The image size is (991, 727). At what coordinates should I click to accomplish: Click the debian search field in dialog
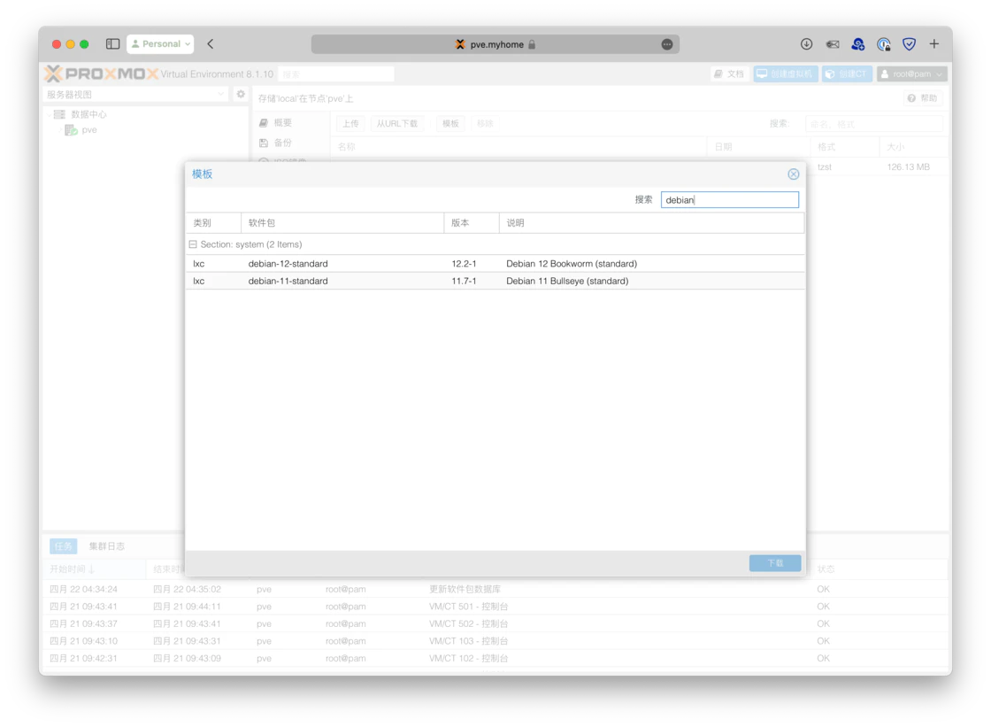(x=729, y=200)
